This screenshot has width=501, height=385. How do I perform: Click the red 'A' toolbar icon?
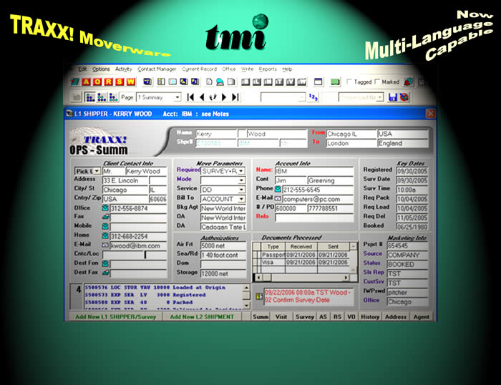[x=86, y=82]
